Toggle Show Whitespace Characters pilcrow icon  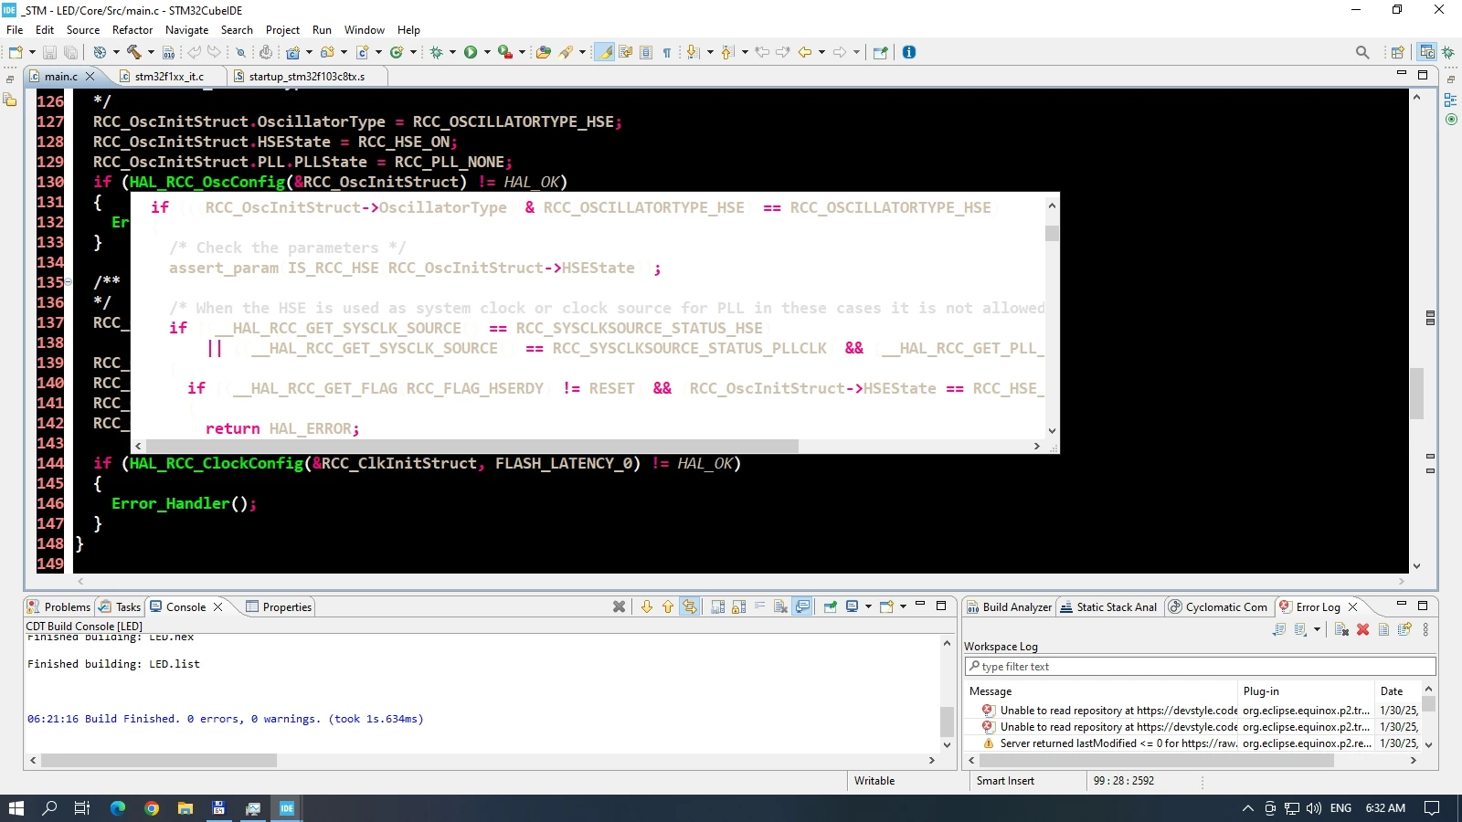(x=667, y=52)
